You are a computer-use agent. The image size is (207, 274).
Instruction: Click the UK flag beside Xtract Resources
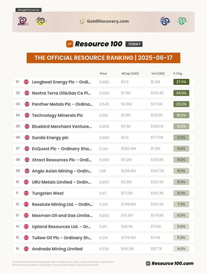[x=27, y=160]
